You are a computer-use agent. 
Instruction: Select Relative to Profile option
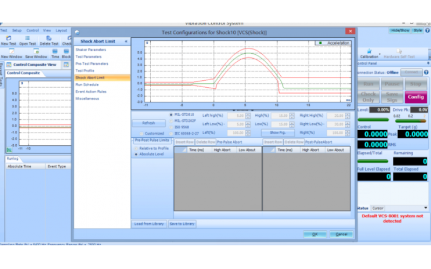(x=136, y=148)
